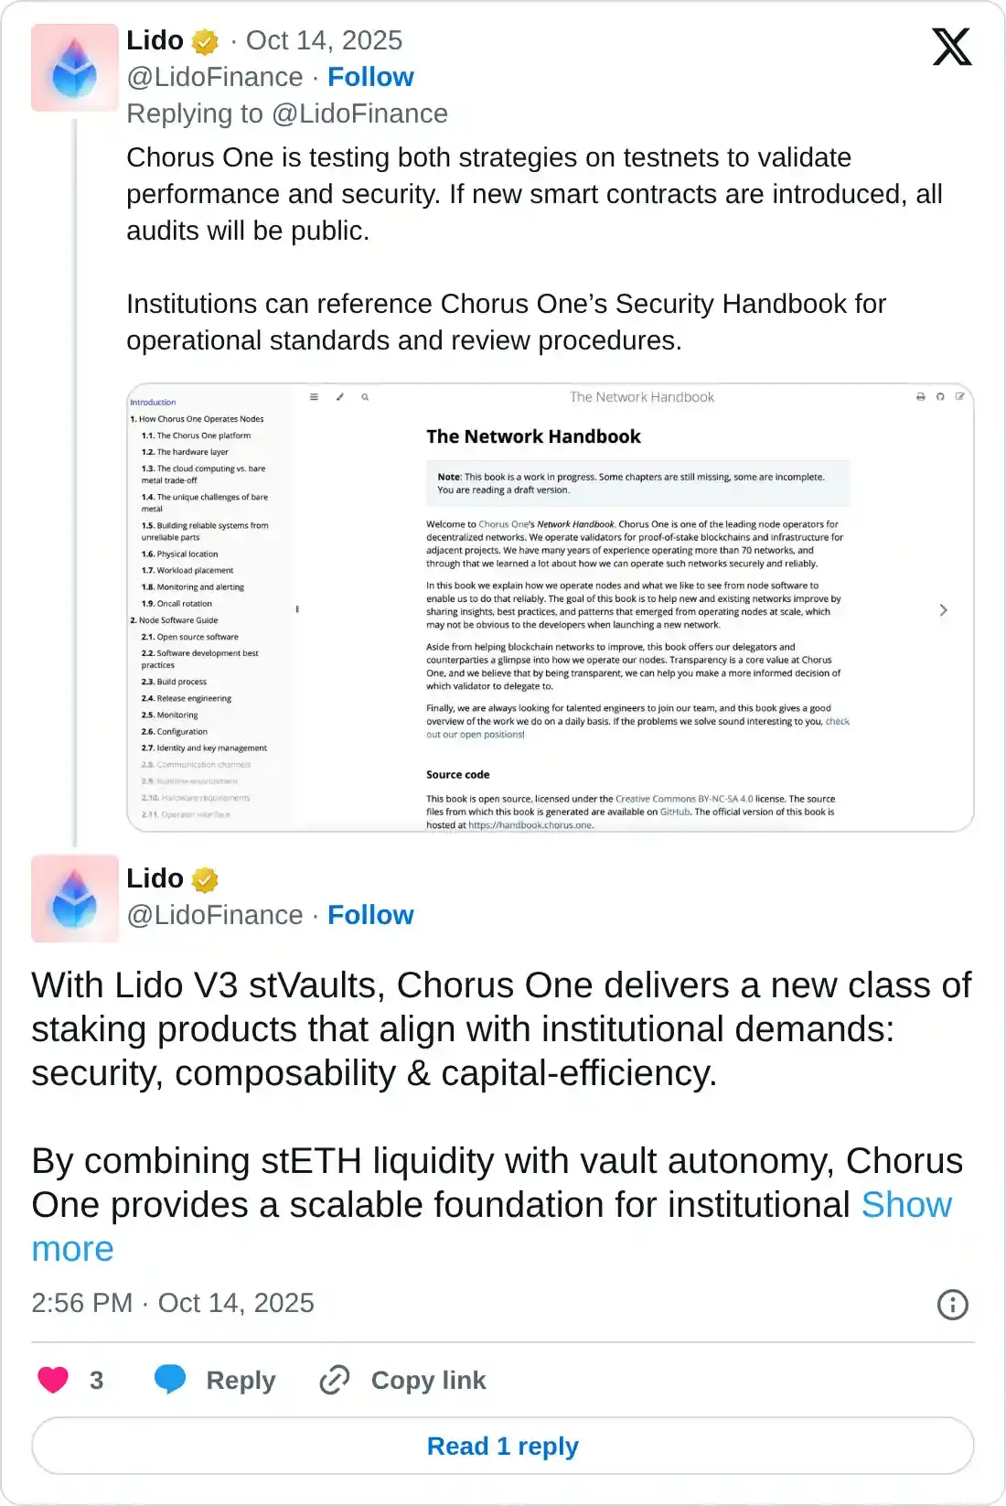Screen dimensions: 1006x1506
Task: Click the lower Lido display name
Action: [x=155, y=878]
